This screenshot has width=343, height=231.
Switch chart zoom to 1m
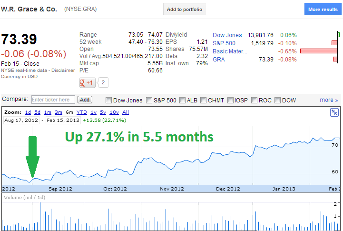(48, 112)
